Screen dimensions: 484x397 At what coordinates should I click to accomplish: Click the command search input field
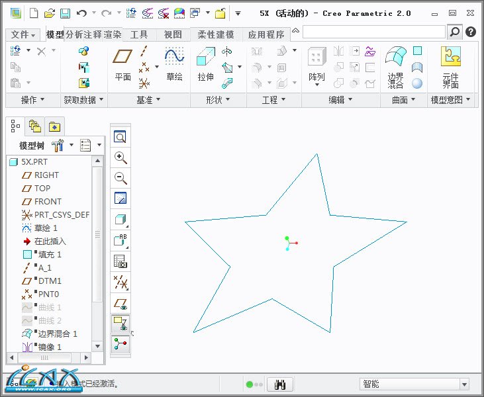[x=374, y=31]
